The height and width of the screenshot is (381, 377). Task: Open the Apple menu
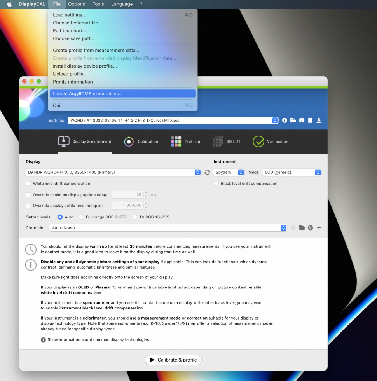point(9,4)
